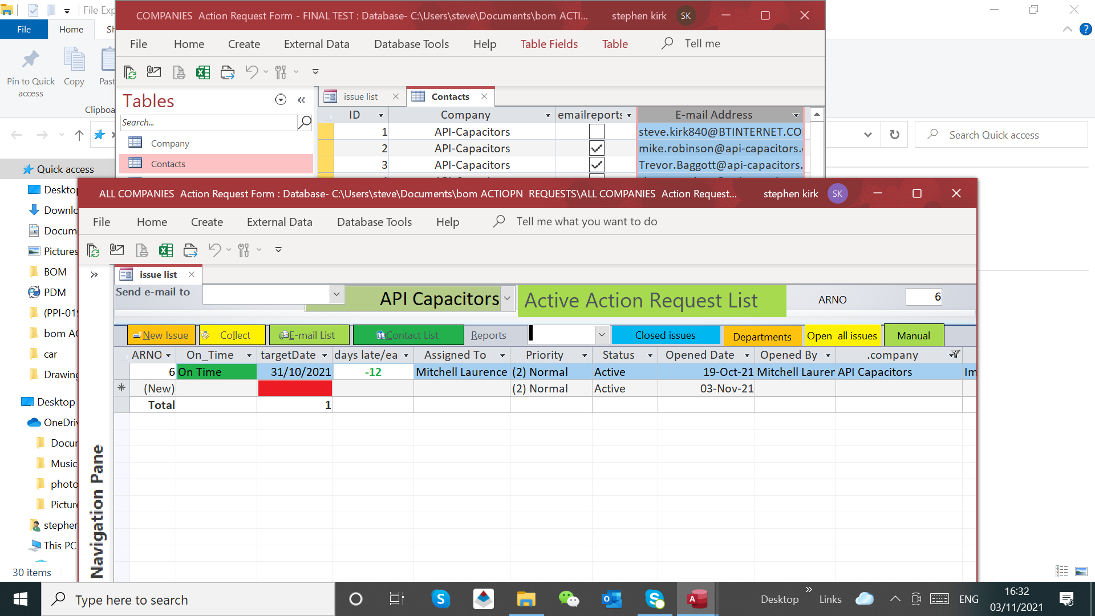This screenshot has height=616, width=1095.
Task: Switch to the Contacts table tab
Action: pos(449,97)
